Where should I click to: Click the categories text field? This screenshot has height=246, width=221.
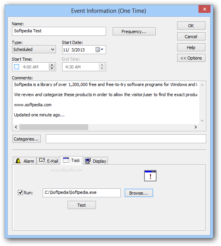point(126,139)
